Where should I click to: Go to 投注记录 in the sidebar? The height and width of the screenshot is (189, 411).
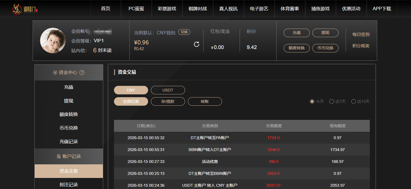pyautogui.click(x=68, y=184)
